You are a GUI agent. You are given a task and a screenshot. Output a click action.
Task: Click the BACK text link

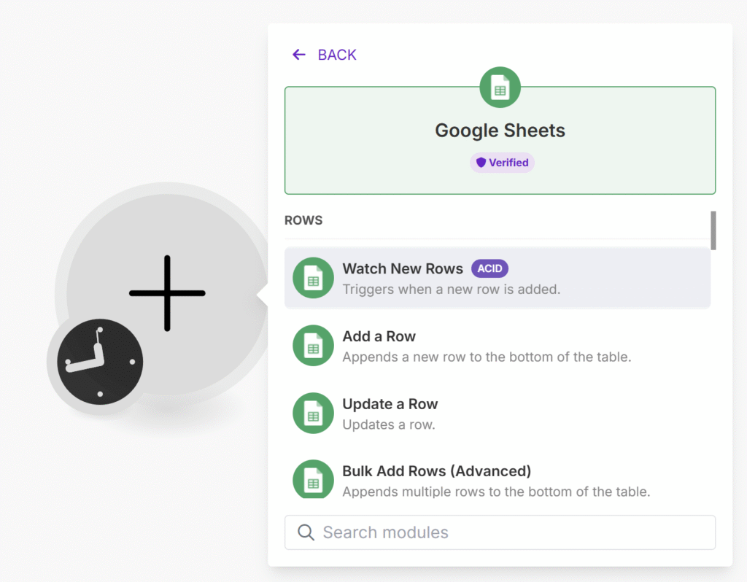[337, 55]
